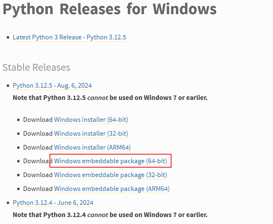The image size is (273, 224).
Task: Download Windows installer (32-bit)
Action: [91, 134]
